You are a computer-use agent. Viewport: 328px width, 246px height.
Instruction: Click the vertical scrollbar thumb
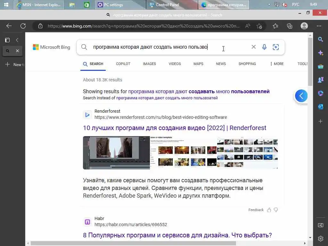pyautogui.click(x=310, y=62)
